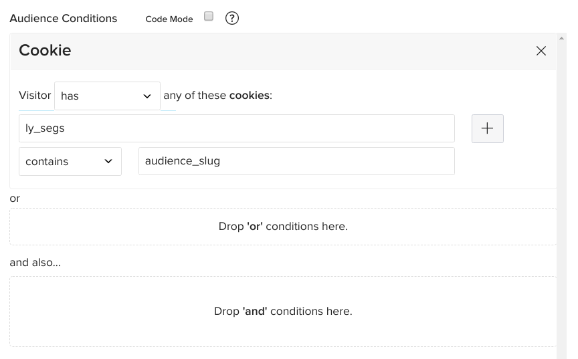578x359 pixels.
Task: Select the "Cookie" condition title
Action: (45, 51)
